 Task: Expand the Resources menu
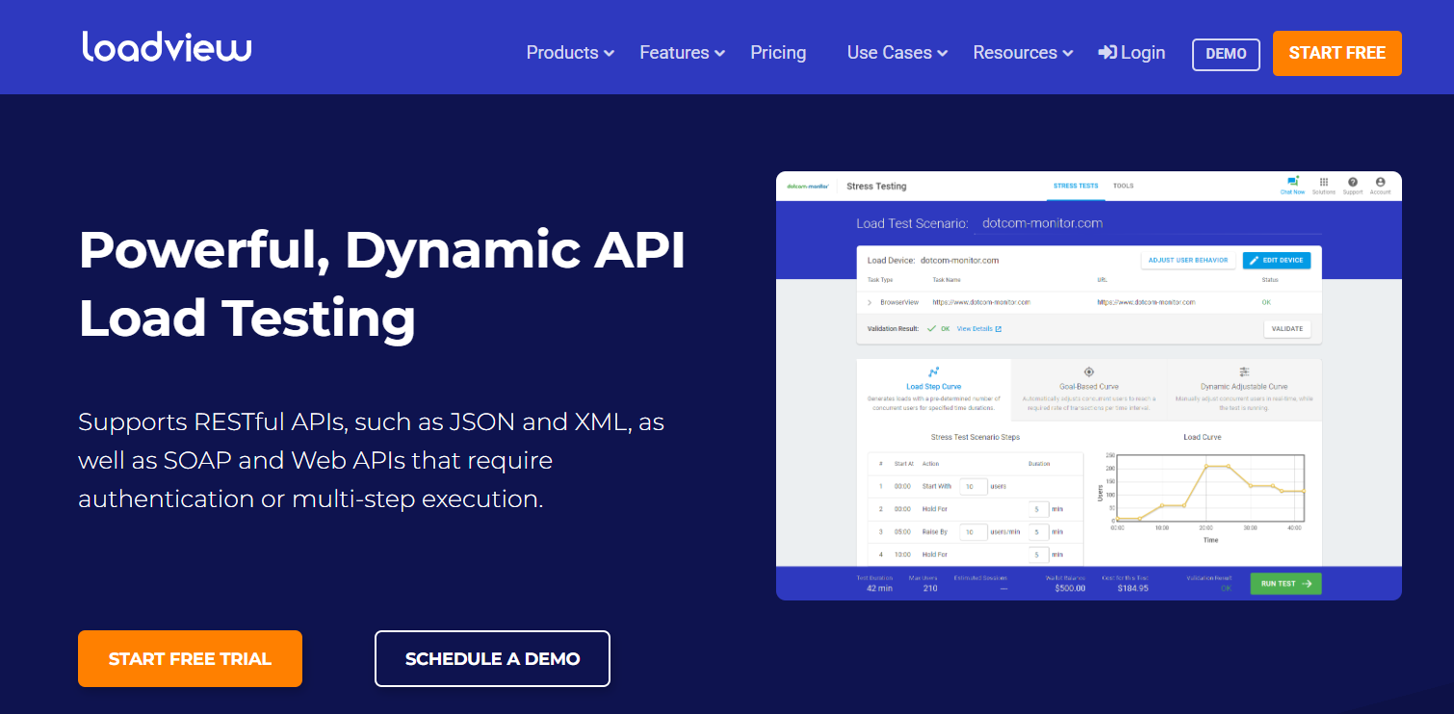click(x=1023, y=53)
